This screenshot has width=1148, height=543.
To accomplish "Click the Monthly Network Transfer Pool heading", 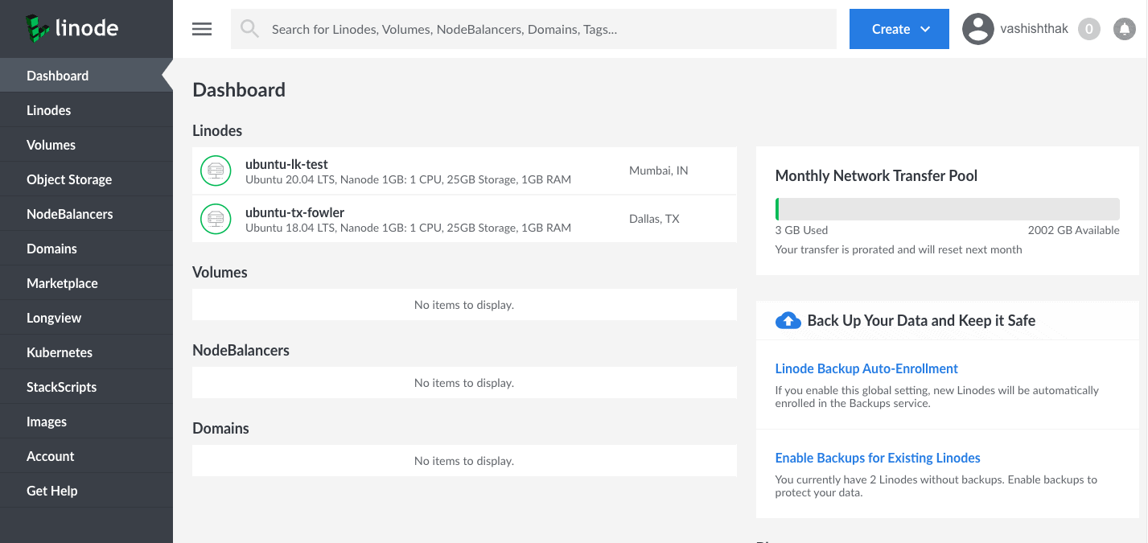I will (x=876, y=175).
